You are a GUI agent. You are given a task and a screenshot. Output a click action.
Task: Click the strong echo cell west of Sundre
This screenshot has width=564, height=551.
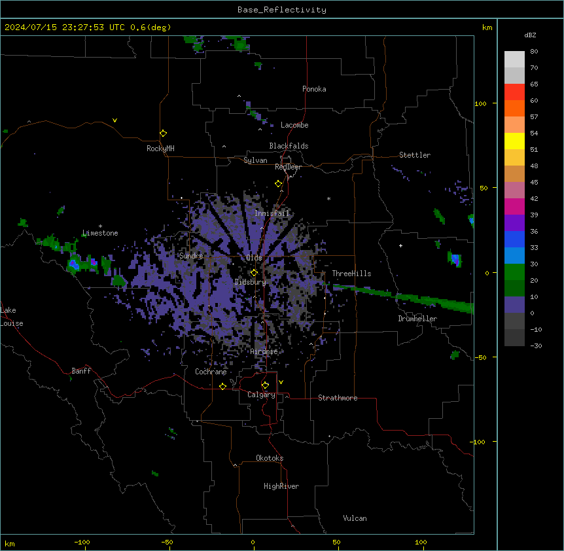[x=75, y=266]
